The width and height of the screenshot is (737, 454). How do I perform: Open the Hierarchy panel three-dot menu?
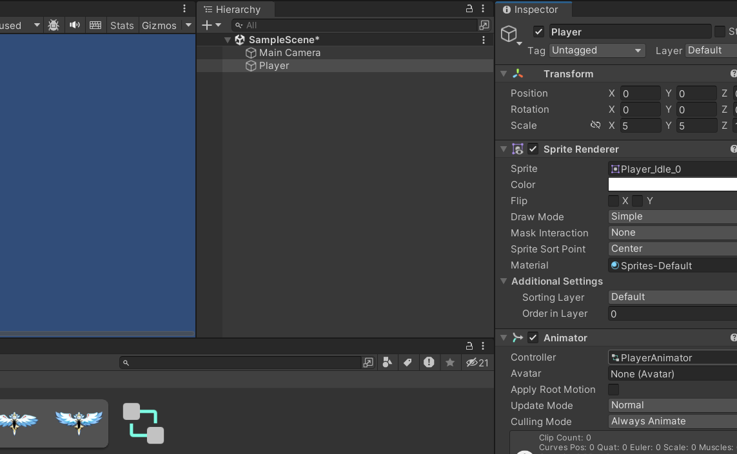point(483,8)
